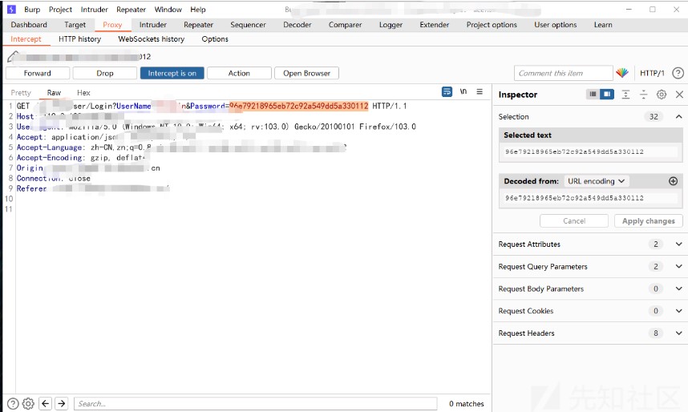This screenshot has width=688, height=412.
Task: Toggle show non-printable characters \n icon
Action: pos(463,91)
